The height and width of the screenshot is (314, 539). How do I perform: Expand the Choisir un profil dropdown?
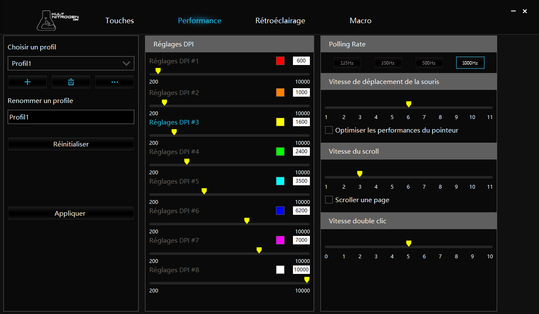[71, 63]
